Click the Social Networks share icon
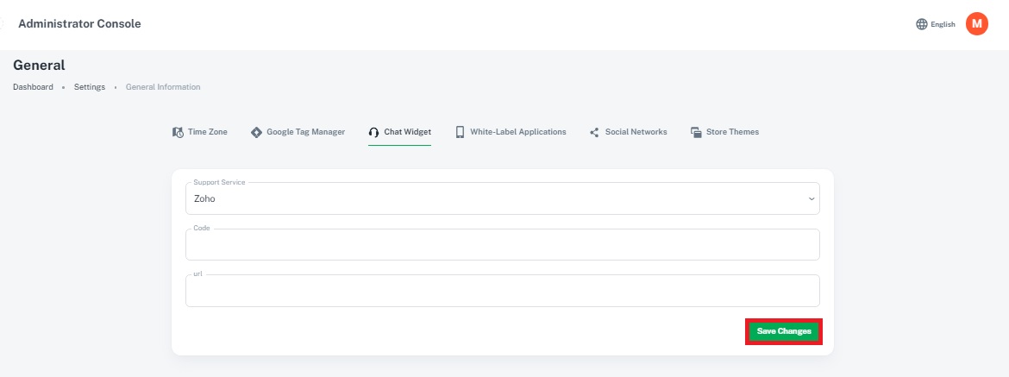 coord(594,132)
